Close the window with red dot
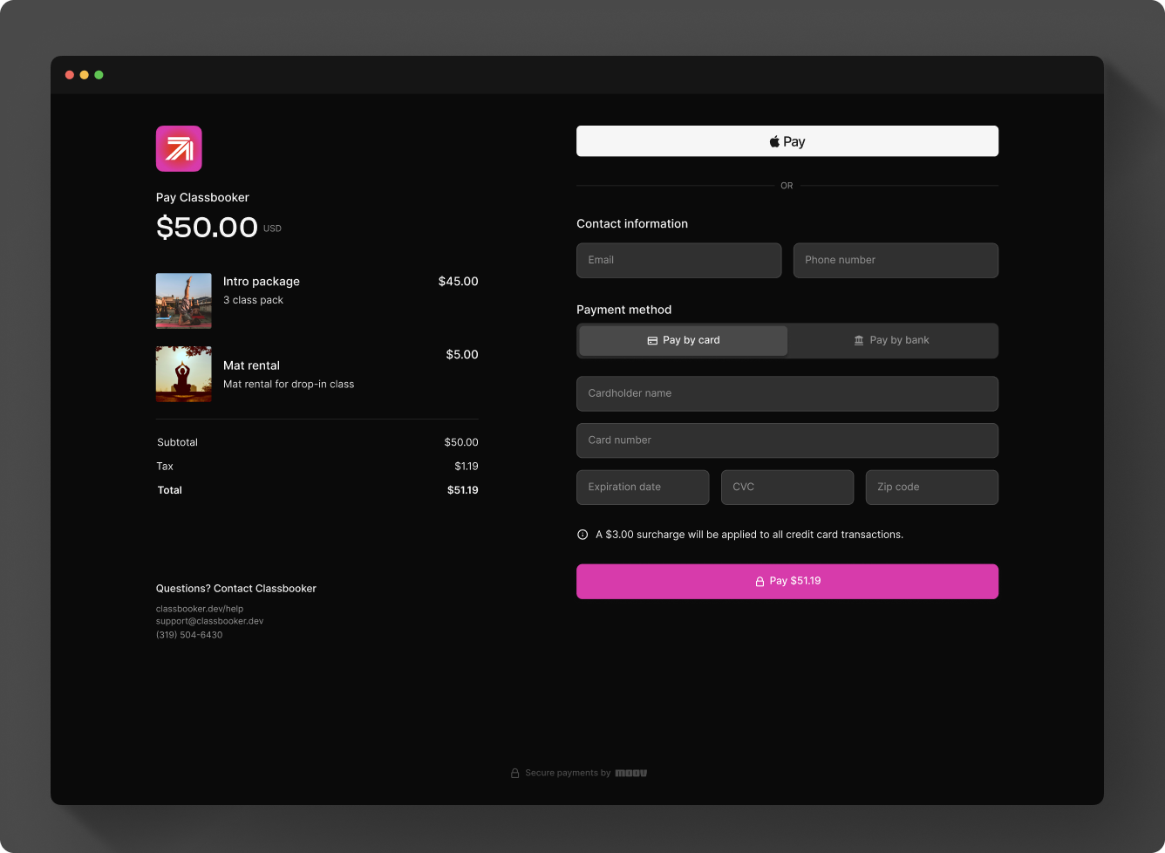1165x853 pixels. pos(70,75)
